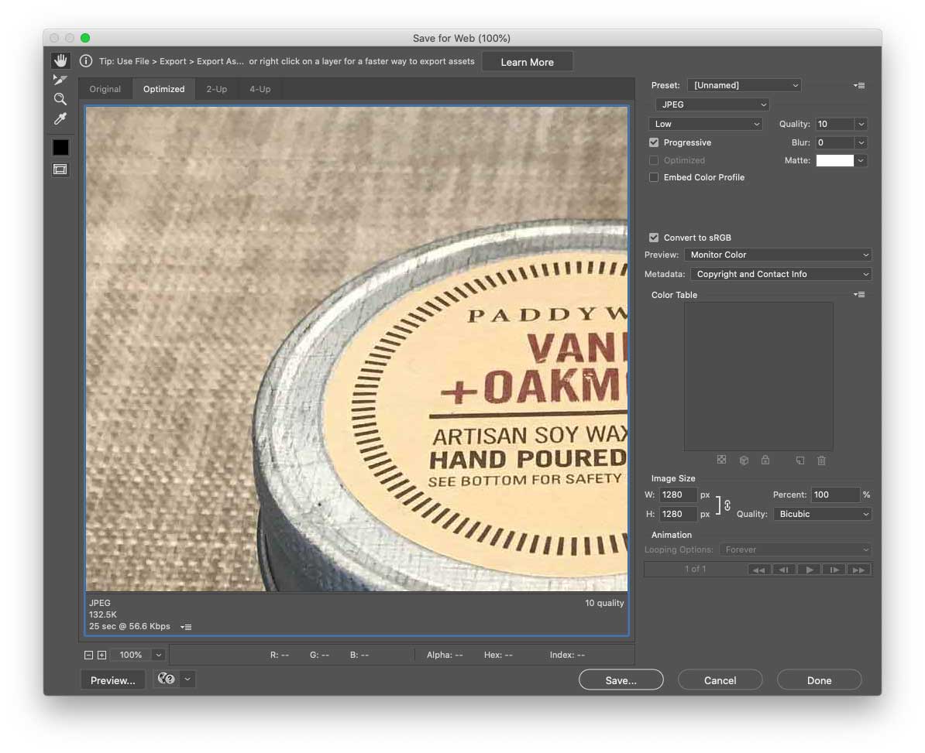
Task: Open the JPEG Quality value slider arrow
Action: point(861,124)
